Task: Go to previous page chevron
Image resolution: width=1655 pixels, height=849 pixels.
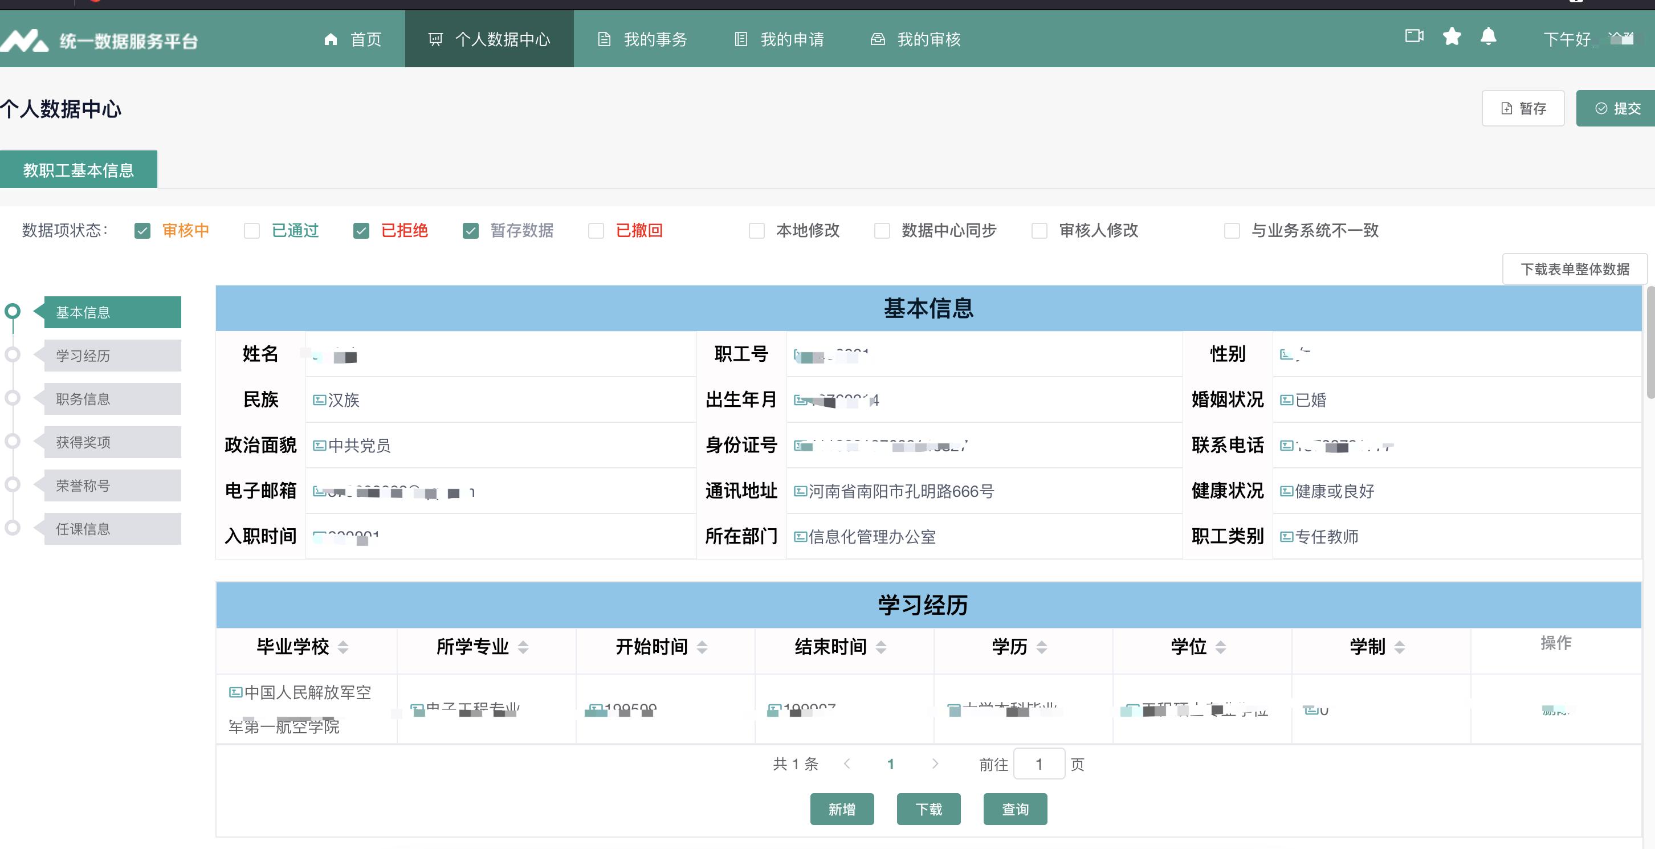Action: click(x=847, y=764)
